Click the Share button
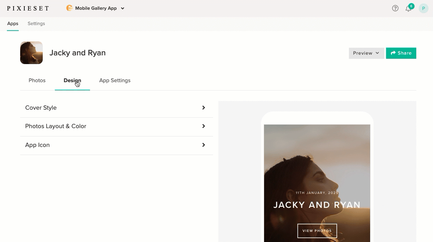The height and width of the screenshot is (242, 433). click(401, 53)
